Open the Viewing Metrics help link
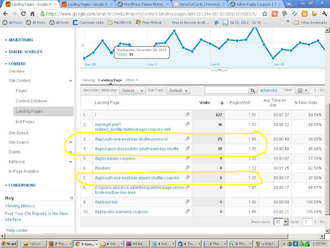The image size is (330, 248). click(20, 206)
